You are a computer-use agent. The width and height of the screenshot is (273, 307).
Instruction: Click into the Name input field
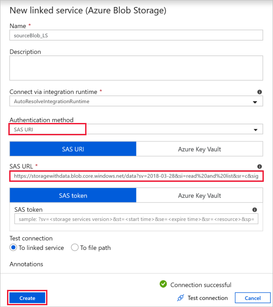[x=136, y=36]
